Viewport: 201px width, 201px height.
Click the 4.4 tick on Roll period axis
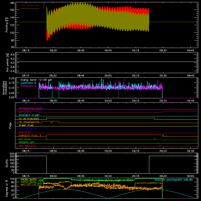pyautogui.click(x=12, y=55)
